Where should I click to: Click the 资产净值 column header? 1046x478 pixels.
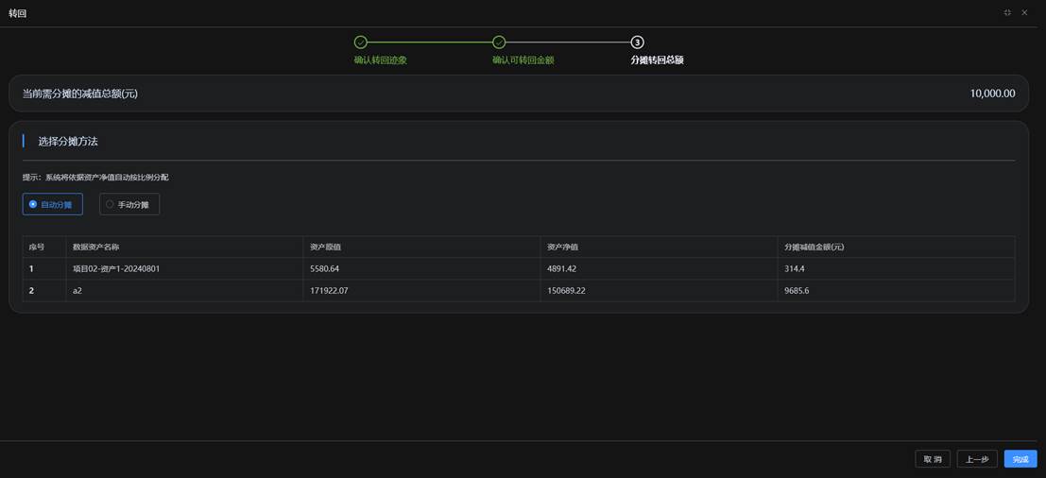point(562,248)
